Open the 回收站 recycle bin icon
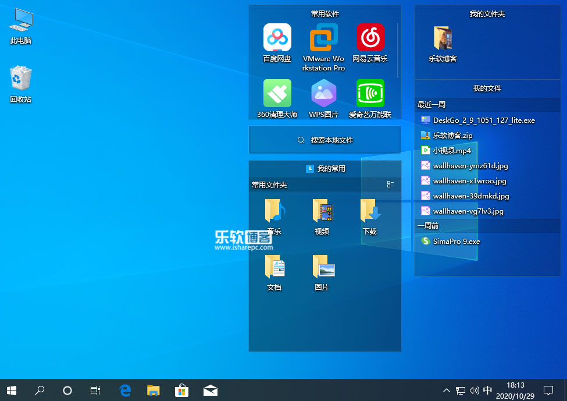567x401 pixels. point(20,84)
